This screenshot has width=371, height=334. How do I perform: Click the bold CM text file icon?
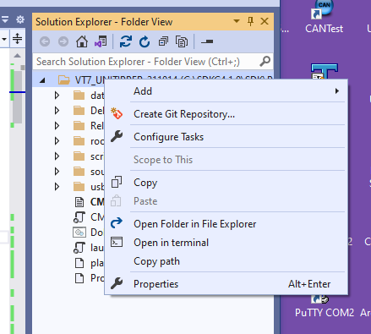79,202
